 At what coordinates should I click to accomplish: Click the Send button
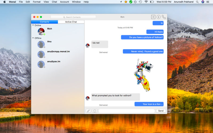tap(161, 111)
